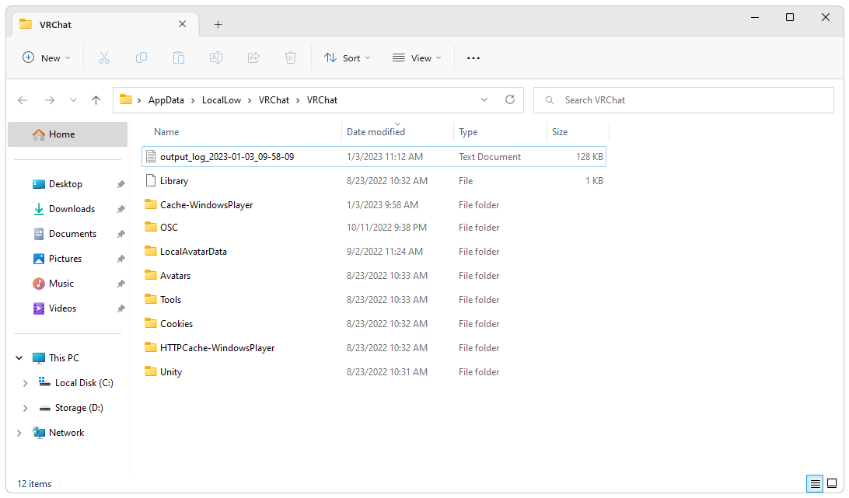Expand the Network tree node
The height and width of the screenshot is (498, 849).
pos(19,433)
